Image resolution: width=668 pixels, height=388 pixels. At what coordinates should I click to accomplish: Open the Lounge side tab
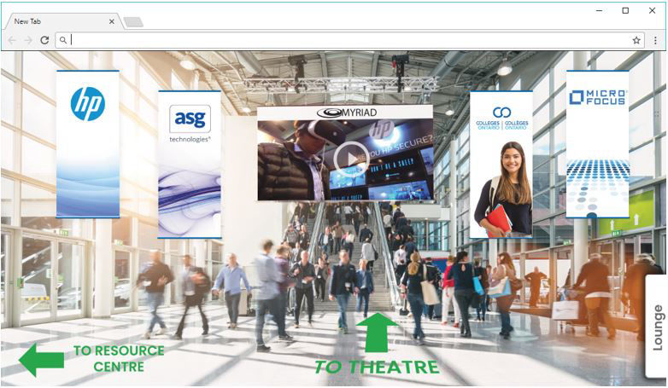tap(656, 327)
